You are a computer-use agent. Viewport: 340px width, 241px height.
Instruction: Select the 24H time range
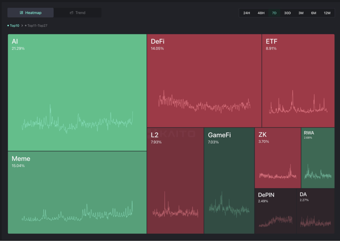click(x=246, y=13)
